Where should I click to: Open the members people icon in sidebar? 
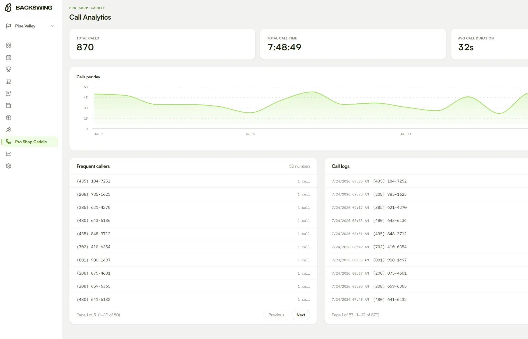(x=9, y=130)
